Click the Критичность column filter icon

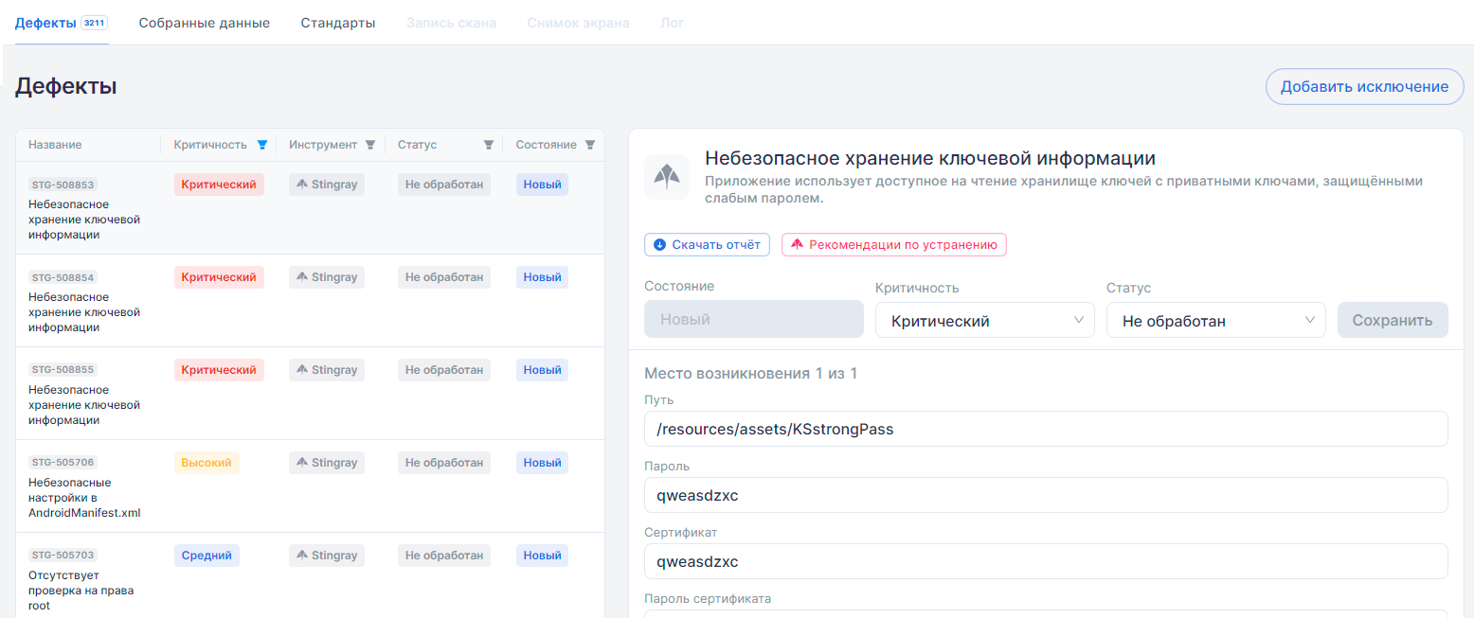262,145
